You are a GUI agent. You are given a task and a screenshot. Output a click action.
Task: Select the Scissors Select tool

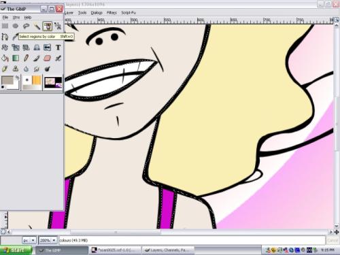pyautogui.click(x=58, y=26)
